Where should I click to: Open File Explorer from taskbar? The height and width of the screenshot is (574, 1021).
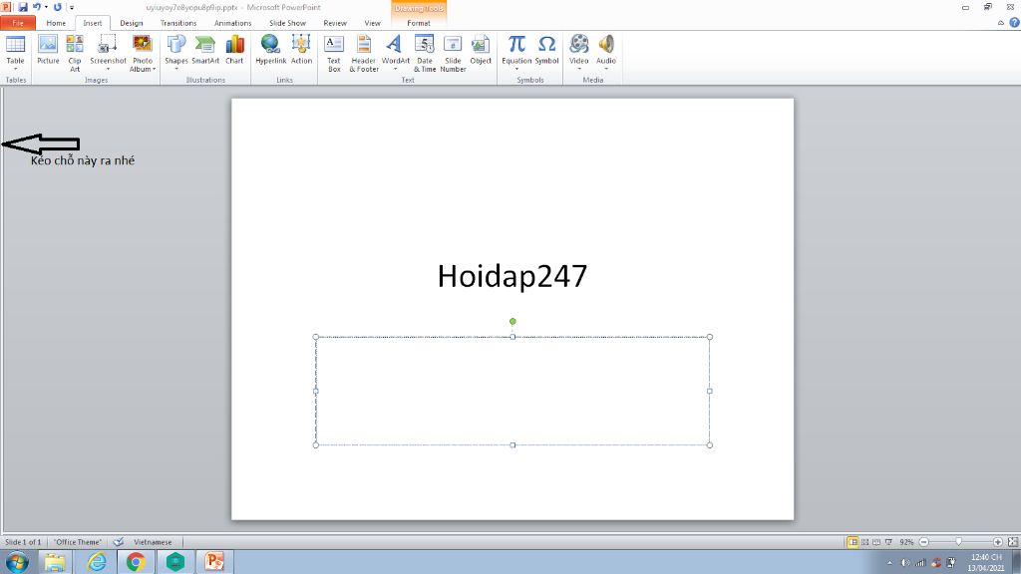tap(56, 562)
